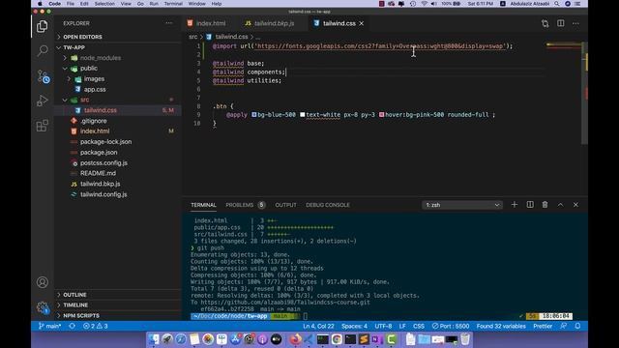Kill the terminal with trash icon
The height and width of the screenshot is (348, 619).
coord(545,204)
